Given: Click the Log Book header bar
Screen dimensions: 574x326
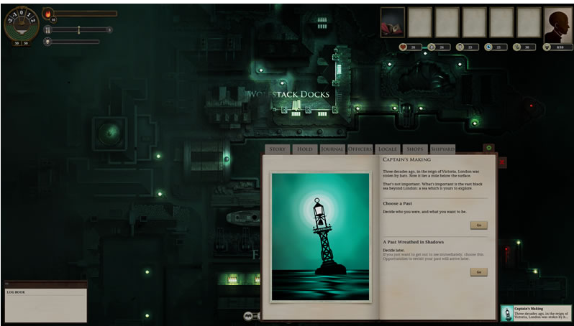Looking at the screenshot, I should point(46,284).
